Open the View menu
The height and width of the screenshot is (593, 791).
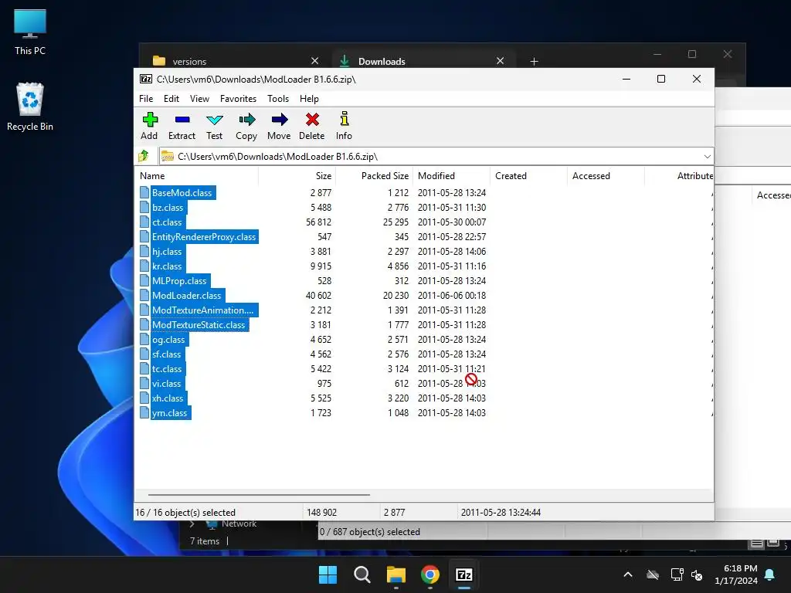(200, 99)
